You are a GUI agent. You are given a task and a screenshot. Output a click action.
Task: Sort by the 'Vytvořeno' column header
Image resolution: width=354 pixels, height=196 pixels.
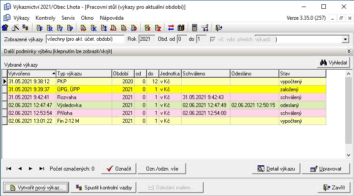click(32, 73)
